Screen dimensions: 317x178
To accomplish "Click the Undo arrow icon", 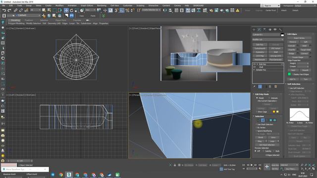I will tap(4, 10).
